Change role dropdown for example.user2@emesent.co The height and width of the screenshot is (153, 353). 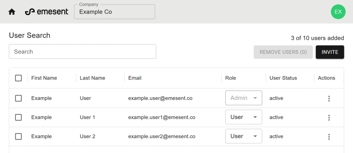click(x=243, y=136)
